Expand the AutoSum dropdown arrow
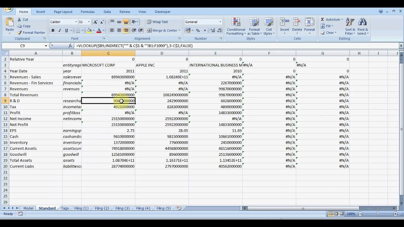The width and height of the screenshot is (404, 227). tap(342, 20)
